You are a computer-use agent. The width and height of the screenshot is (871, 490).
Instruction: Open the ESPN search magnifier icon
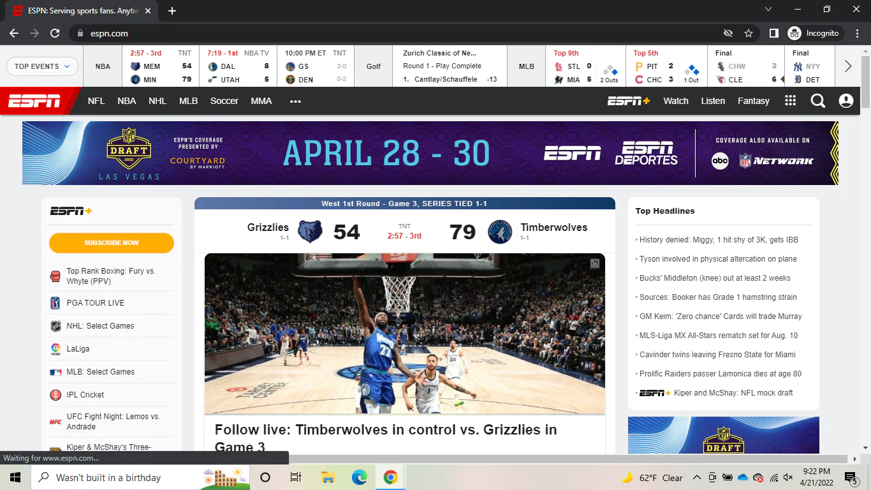[818, 101]
